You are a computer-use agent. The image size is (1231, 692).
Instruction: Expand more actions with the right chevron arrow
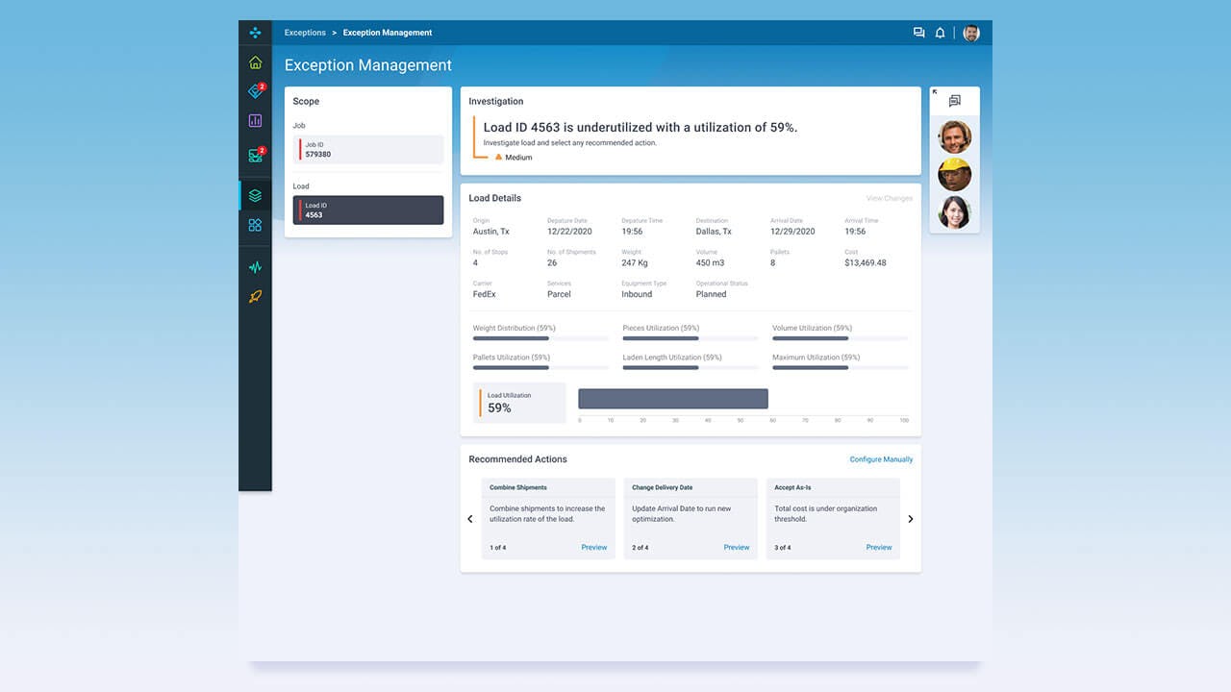(x=910, y=518)
